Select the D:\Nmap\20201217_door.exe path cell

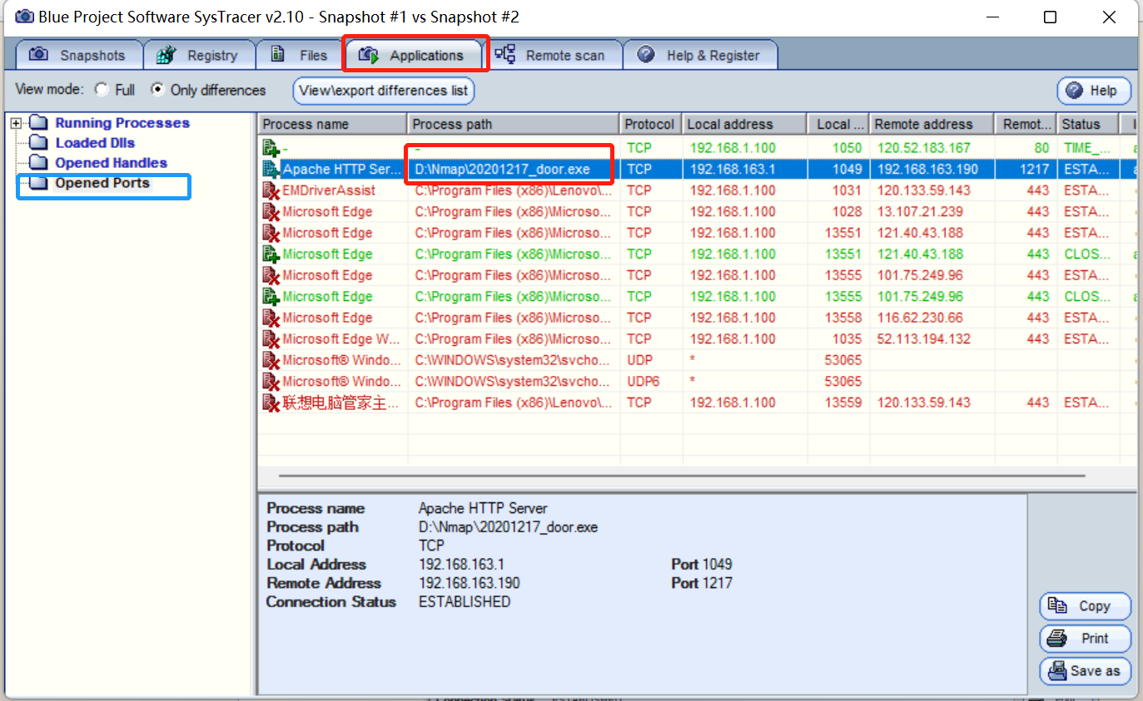coord(514,169)
